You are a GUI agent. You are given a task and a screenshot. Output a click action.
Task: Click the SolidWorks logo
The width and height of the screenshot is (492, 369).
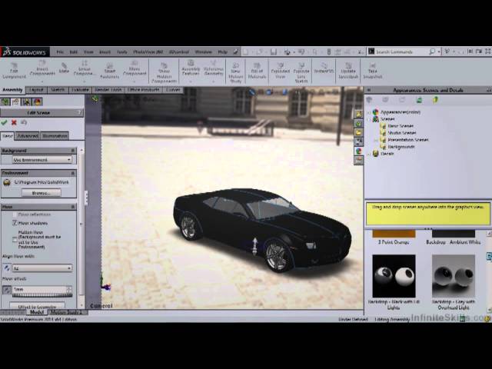(25, 52)
